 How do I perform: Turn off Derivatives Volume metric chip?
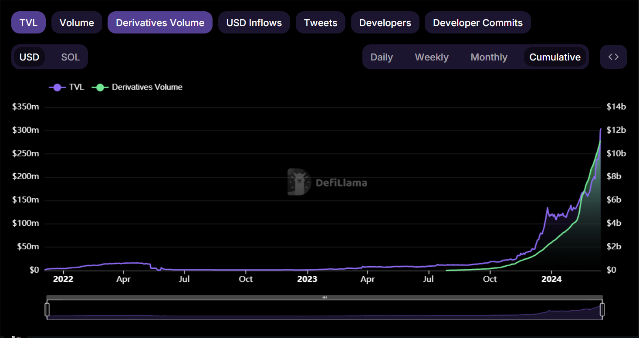[x=160, y=23]
